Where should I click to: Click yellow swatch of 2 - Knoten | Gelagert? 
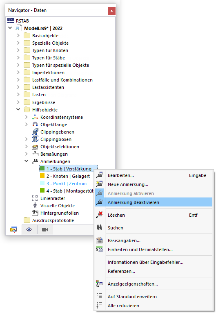(x=42, y=176)
